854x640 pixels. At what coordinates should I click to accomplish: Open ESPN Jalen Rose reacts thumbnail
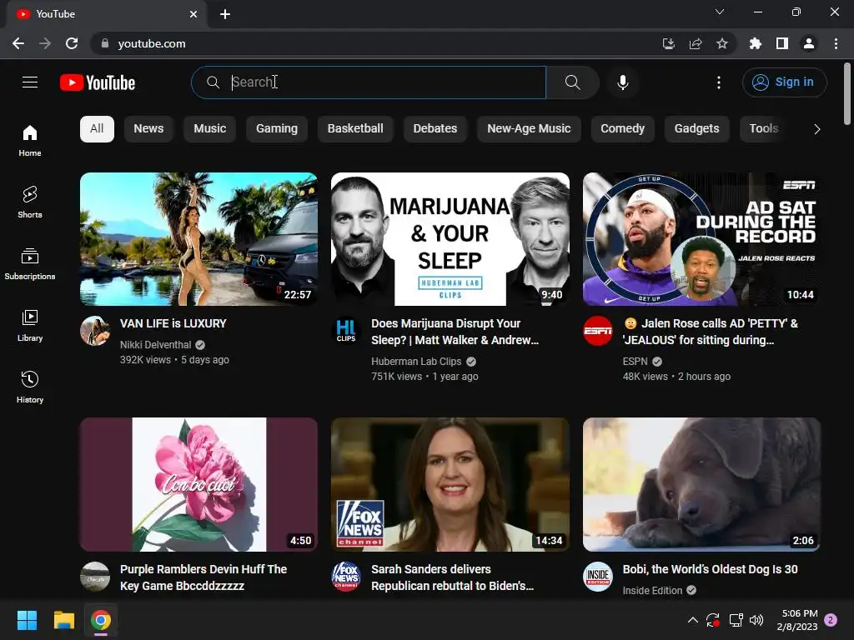(x=701, y=239)
